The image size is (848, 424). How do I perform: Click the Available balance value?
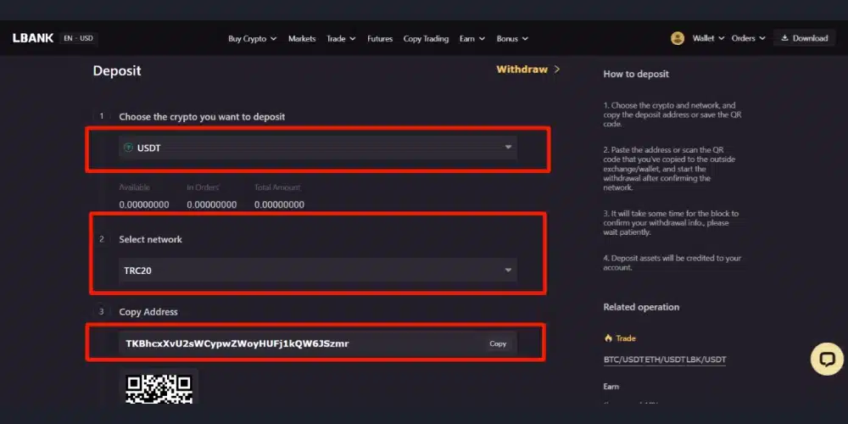[144, 205]
